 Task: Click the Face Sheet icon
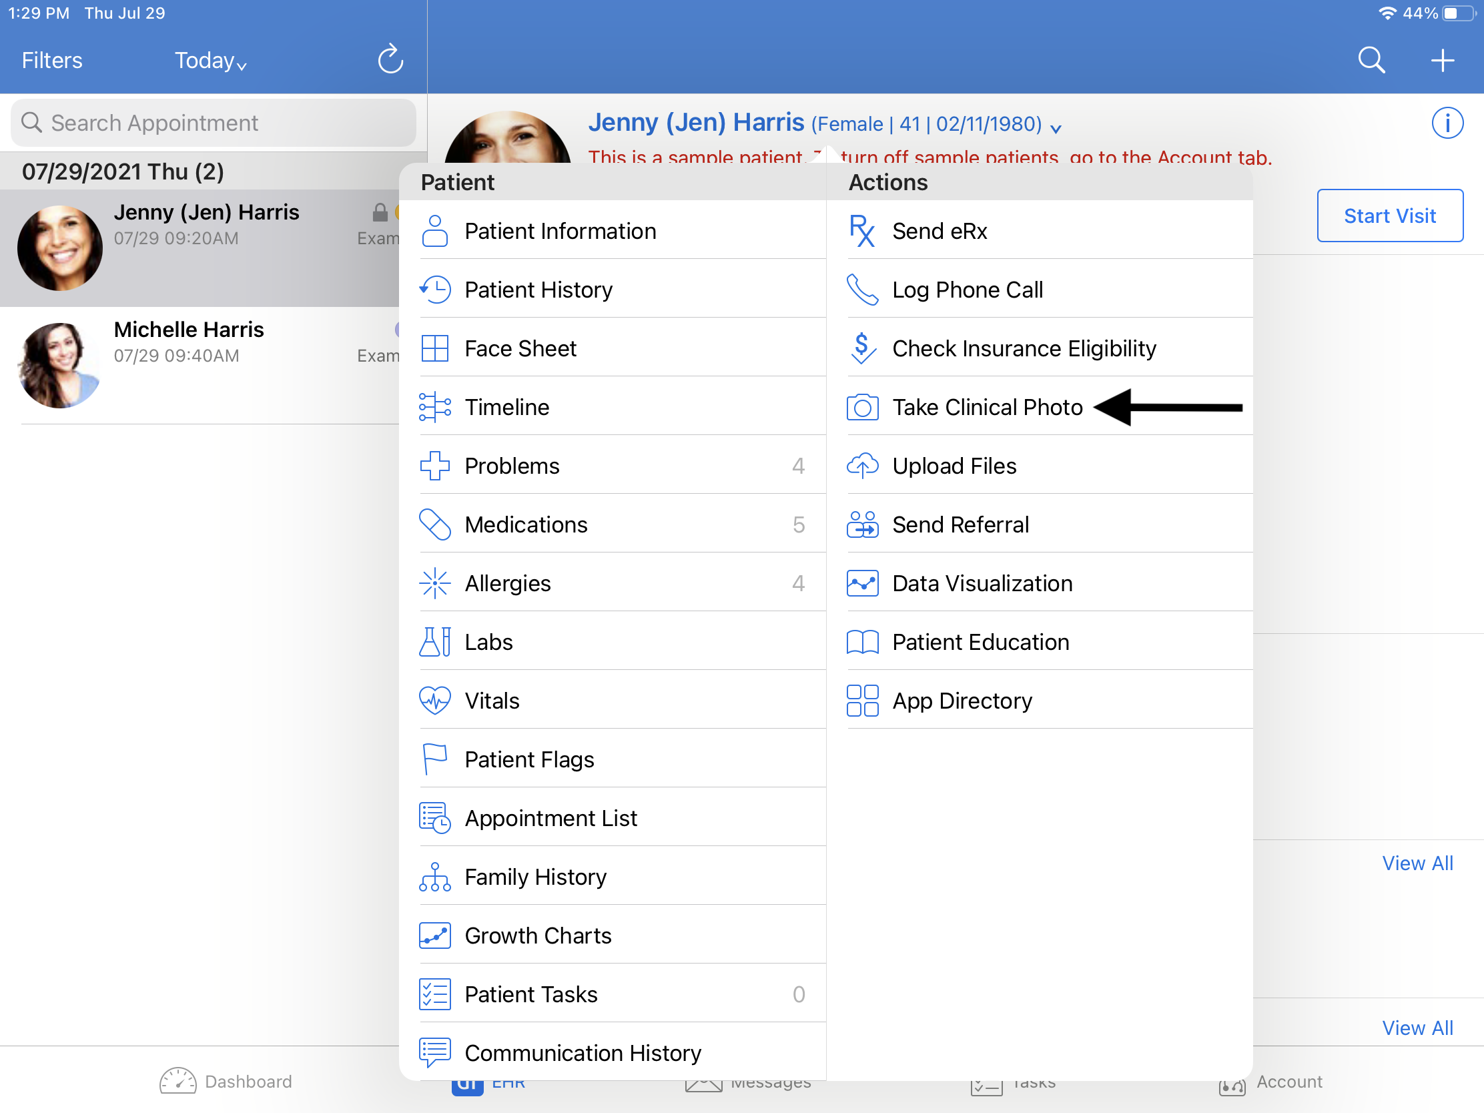[434, 348]
